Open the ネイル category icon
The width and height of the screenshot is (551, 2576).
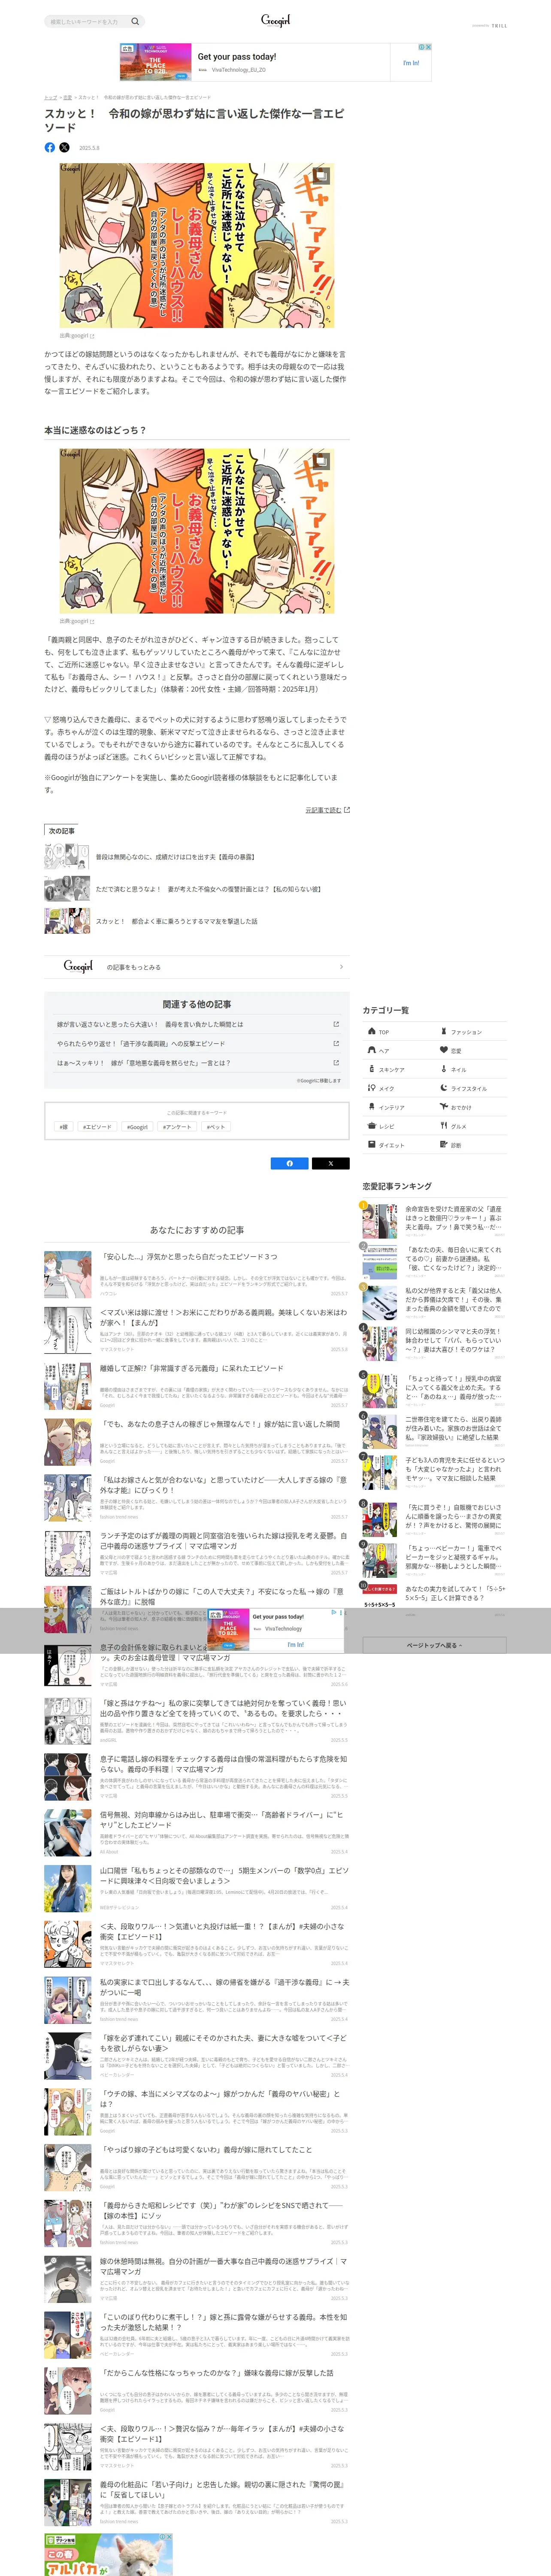(444, 1069)
